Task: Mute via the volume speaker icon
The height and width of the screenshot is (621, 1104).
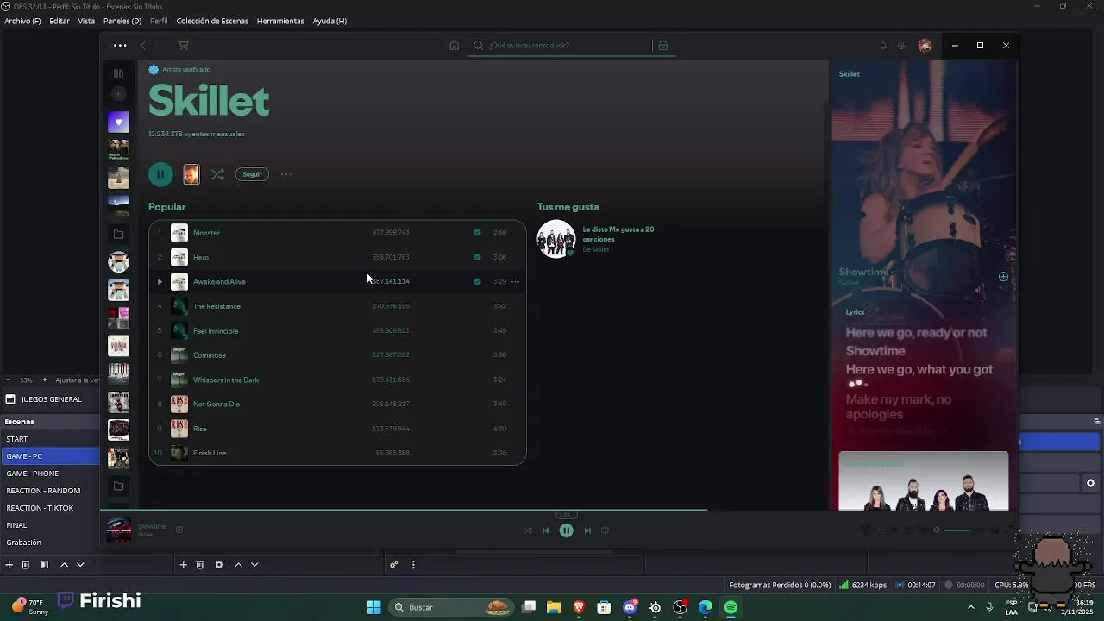Action: click(937, 530)
